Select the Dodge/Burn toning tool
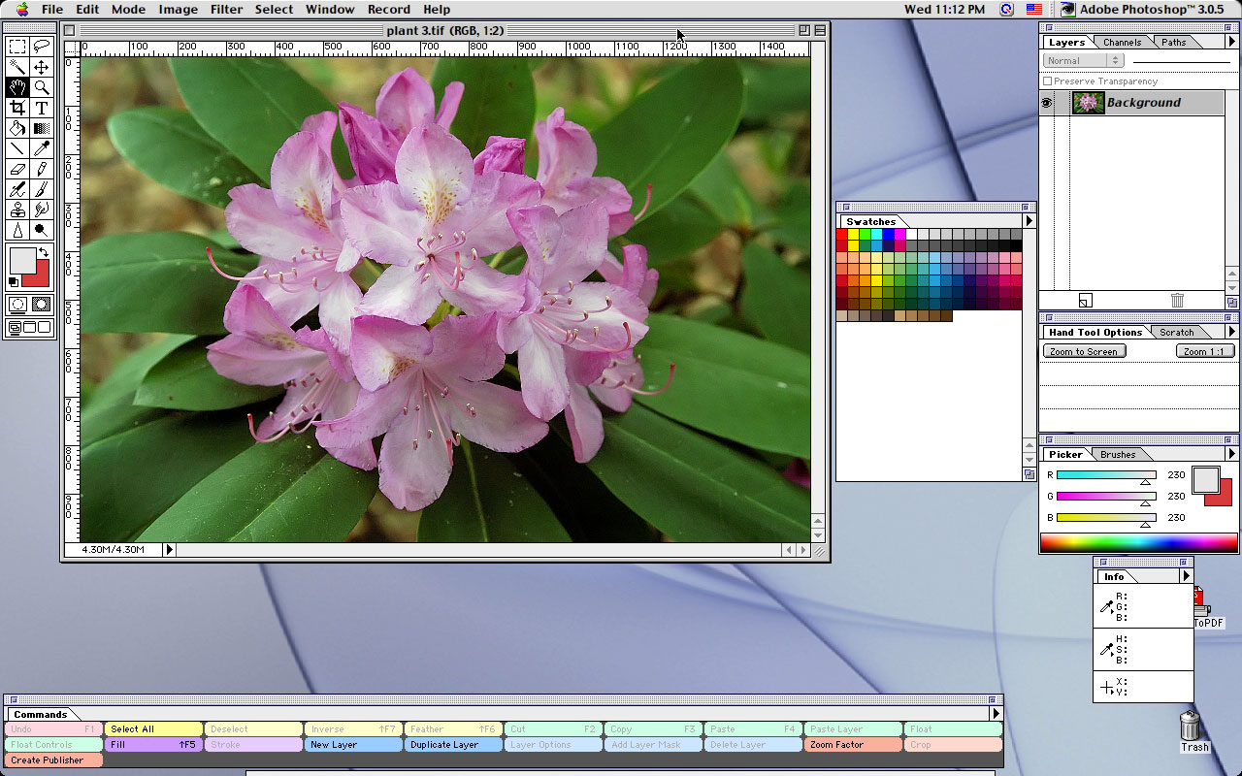Viewport: 1242px width, 776px height. click(x=42, y=230)
